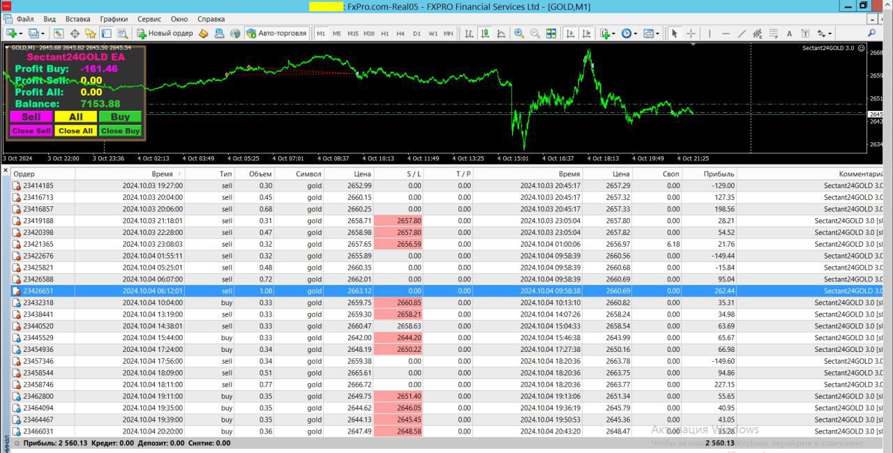This screenshot has width=893, height=453.
Task: Select the Text Label 'T' tool
Action: (x=805, y=33)
